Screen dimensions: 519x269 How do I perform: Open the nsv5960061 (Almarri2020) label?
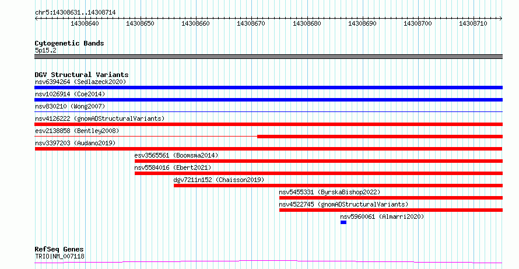pyautogui.click(x=382, y=216)
